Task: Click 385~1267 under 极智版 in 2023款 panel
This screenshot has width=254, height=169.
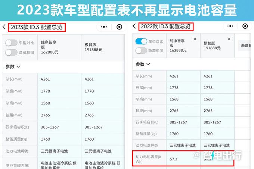Action: click(94, 127)
